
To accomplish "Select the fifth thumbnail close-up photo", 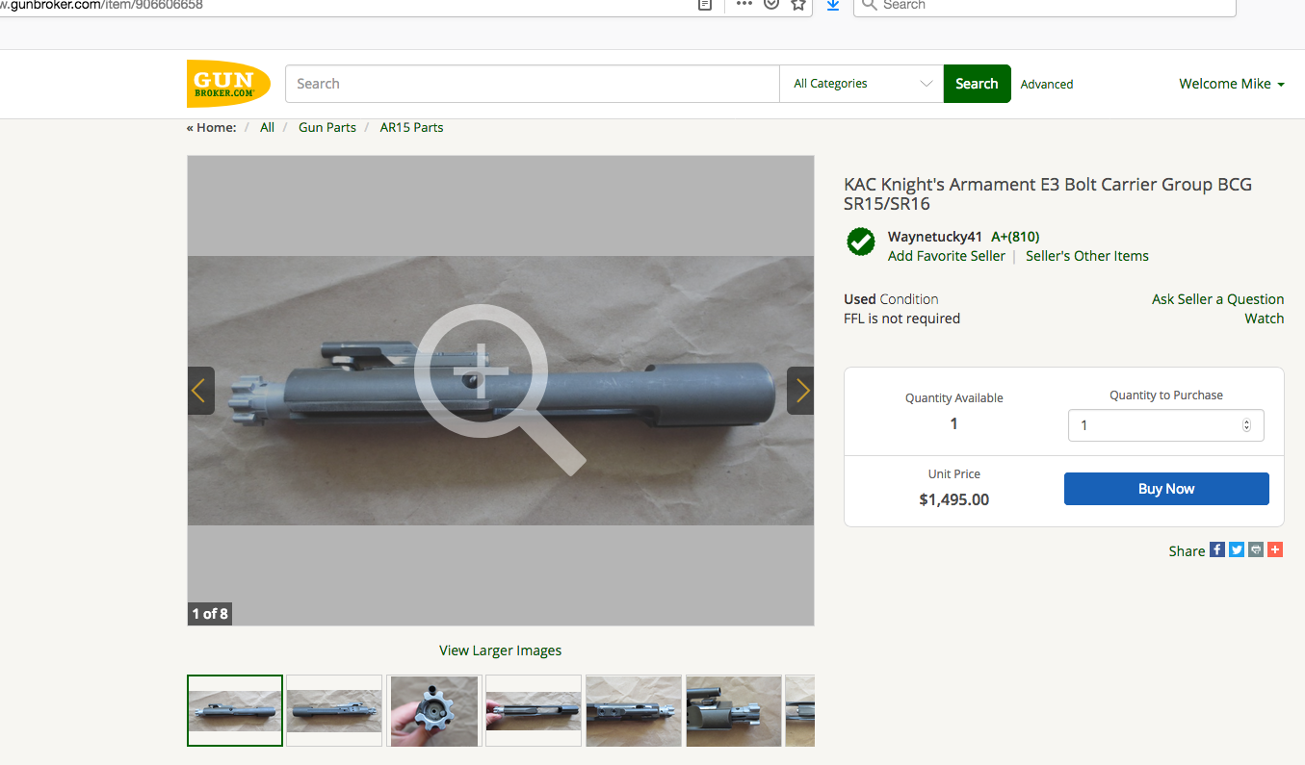I will (x=634, y=710).
